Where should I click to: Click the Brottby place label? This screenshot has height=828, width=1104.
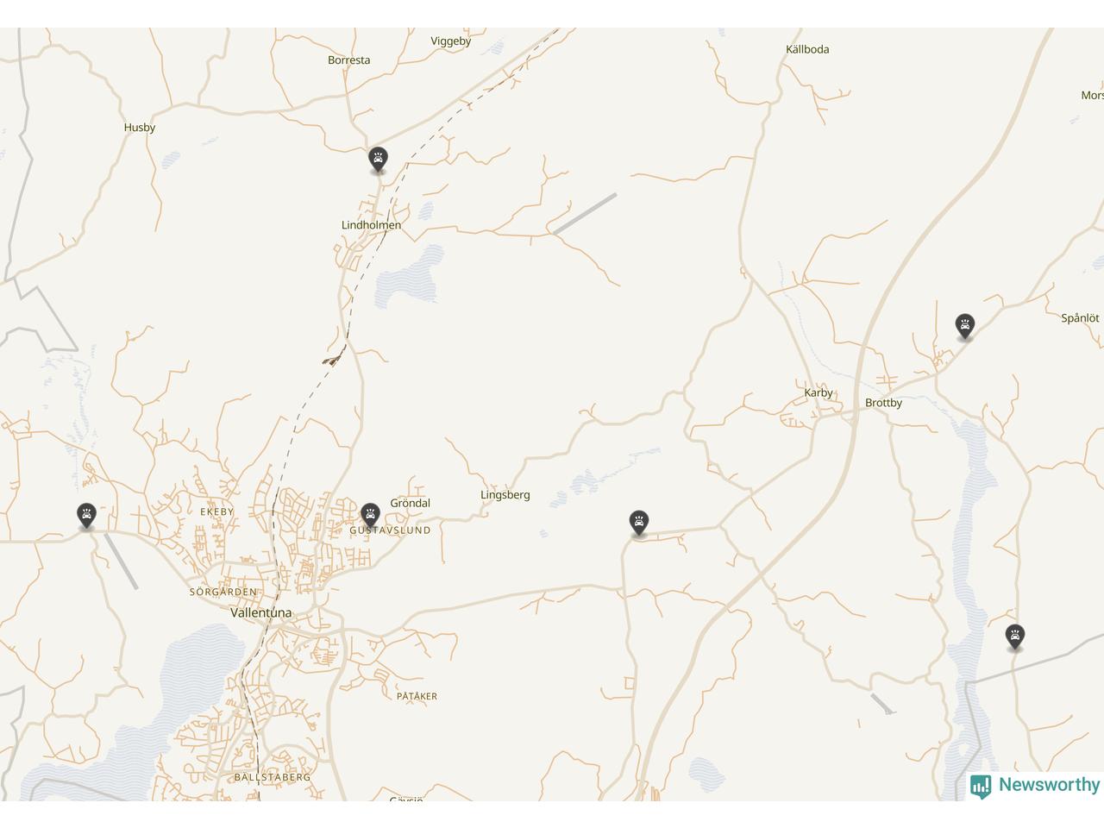[x=883, y=403]
